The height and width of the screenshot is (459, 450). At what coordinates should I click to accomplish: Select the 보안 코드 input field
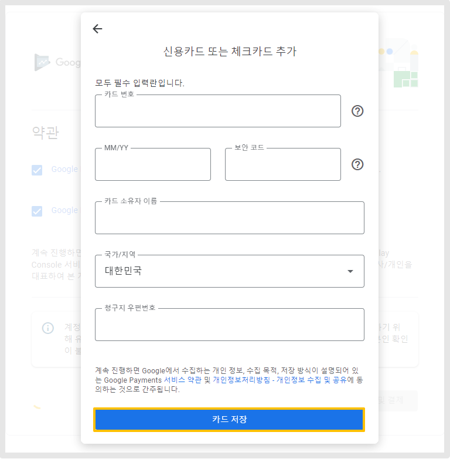click(282, 166)
